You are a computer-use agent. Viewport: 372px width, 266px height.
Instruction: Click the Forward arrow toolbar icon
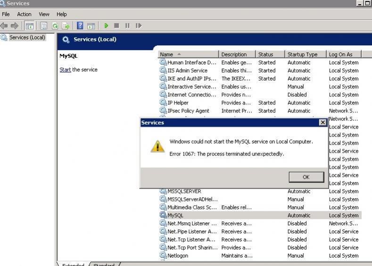(15, 26)
